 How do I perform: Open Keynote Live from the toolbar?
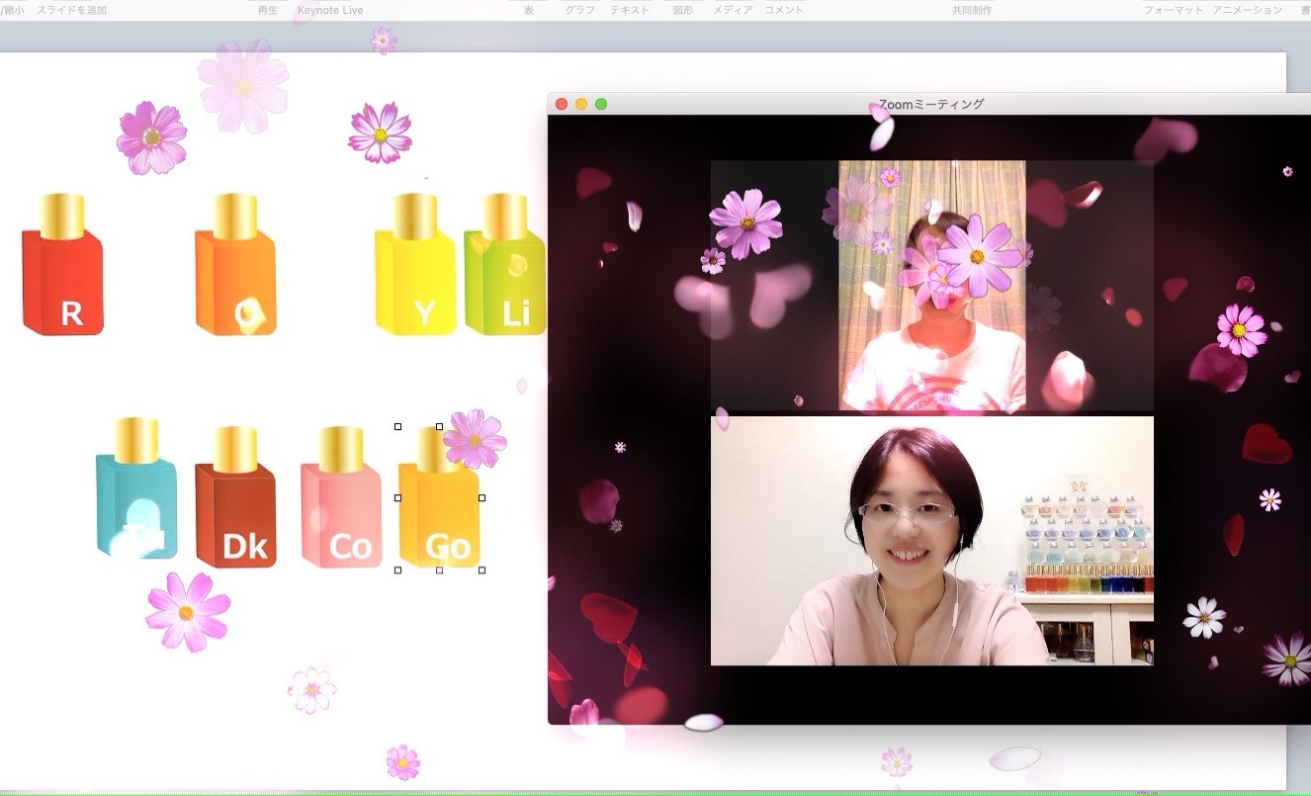coord(330,10)
